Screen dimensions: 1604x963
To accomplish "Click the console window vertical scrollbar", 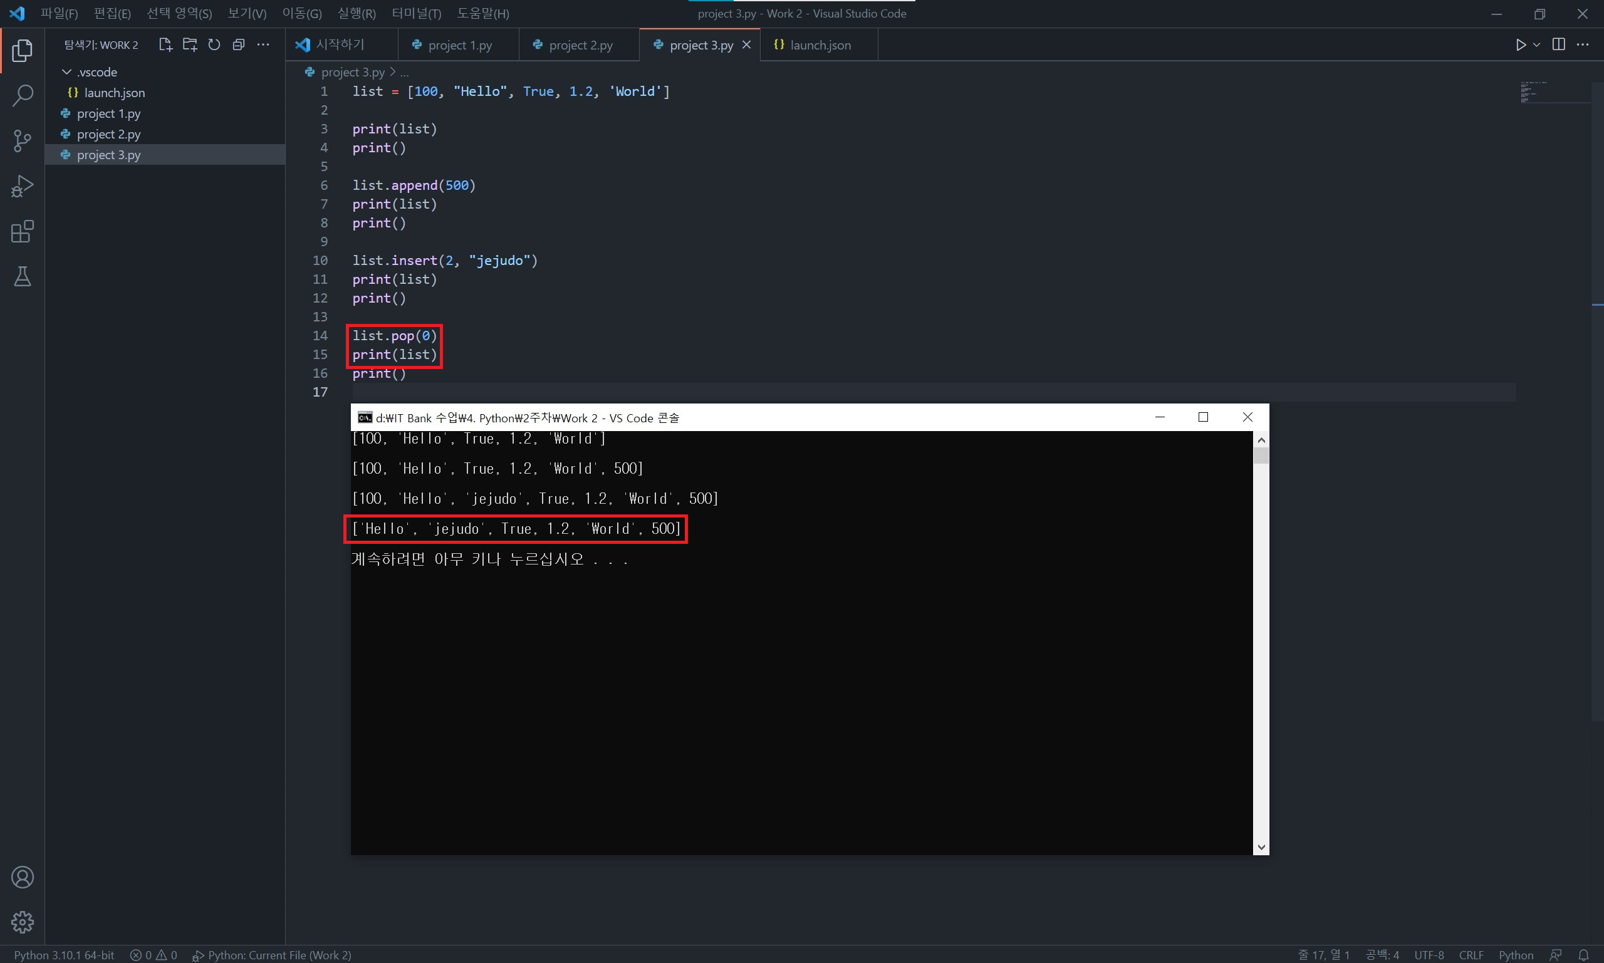I will pos(1261,642).
